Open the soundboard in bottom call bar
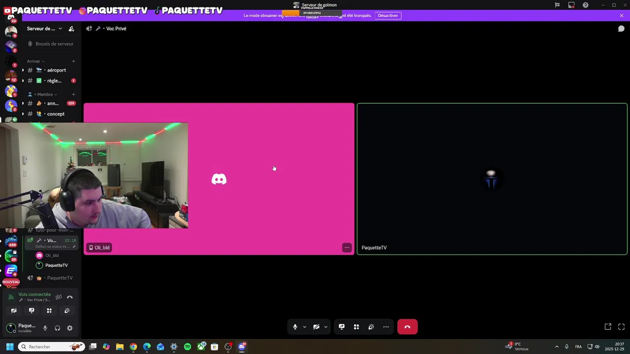 (x=371, y=326)
